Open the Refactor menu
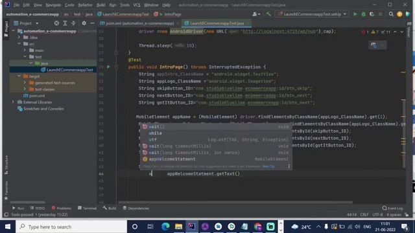Viewport: 415px width, 233px height. pyautogui.click(x=85, y=5)
